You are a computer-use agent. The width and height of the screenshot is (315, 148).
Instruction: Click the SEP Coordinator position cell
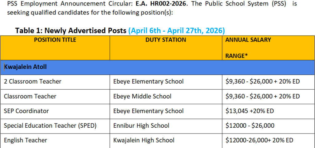26,111
